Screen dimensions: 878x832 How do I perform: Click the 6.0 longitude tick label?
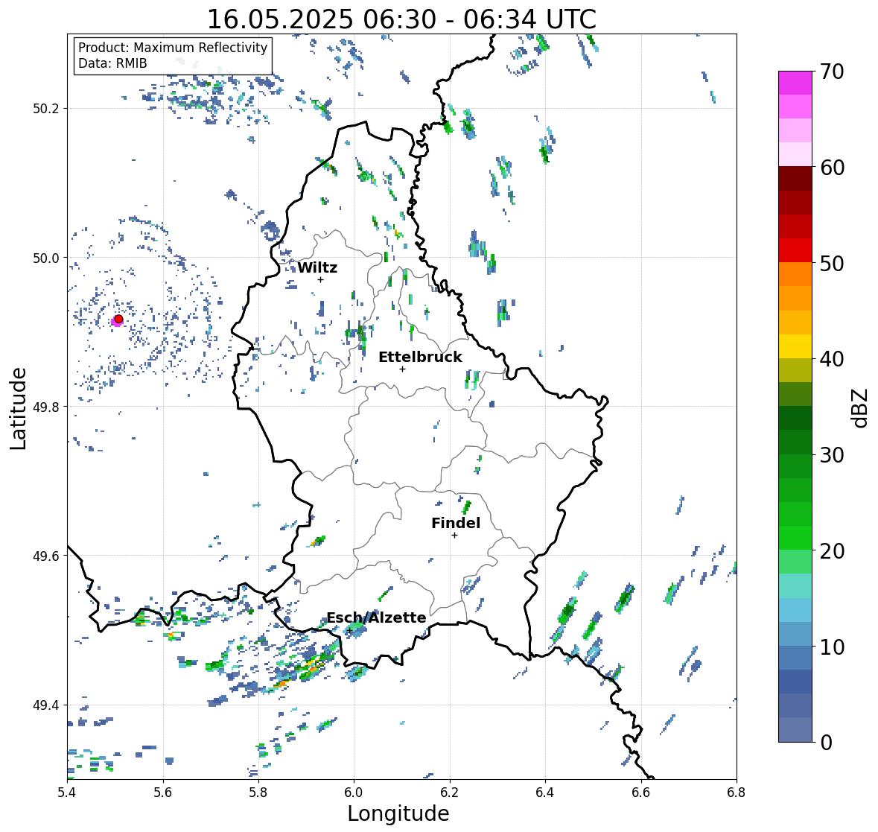click(354, 793)
